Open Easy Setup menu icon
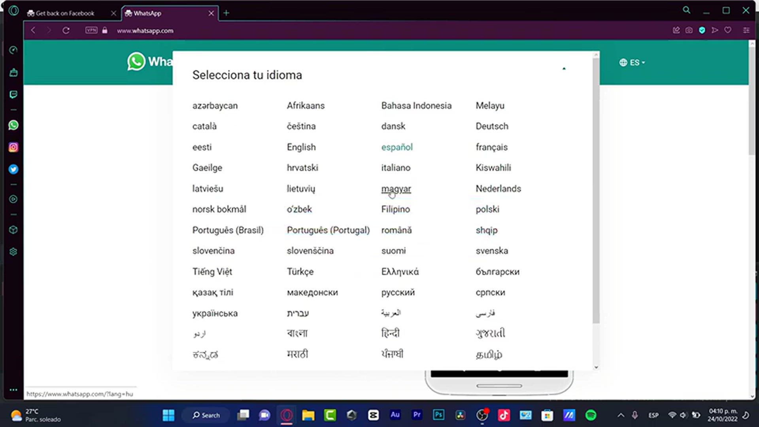The height and width of the screenshot is (427, 759). click(746, 30)
